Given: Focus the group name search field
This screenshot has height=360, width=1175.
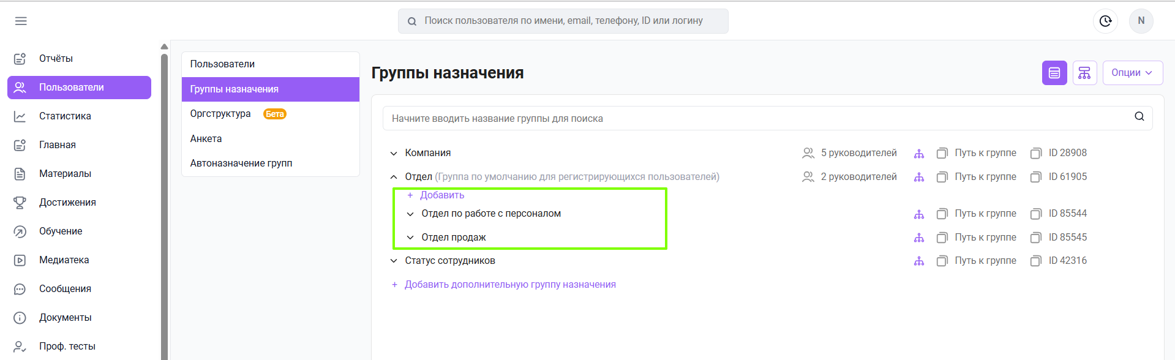Looking at the screenshot, I should click(767, 118).
